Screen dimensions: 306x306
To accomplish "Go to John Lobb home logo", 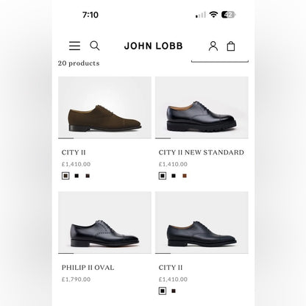I will pos(153,46).
